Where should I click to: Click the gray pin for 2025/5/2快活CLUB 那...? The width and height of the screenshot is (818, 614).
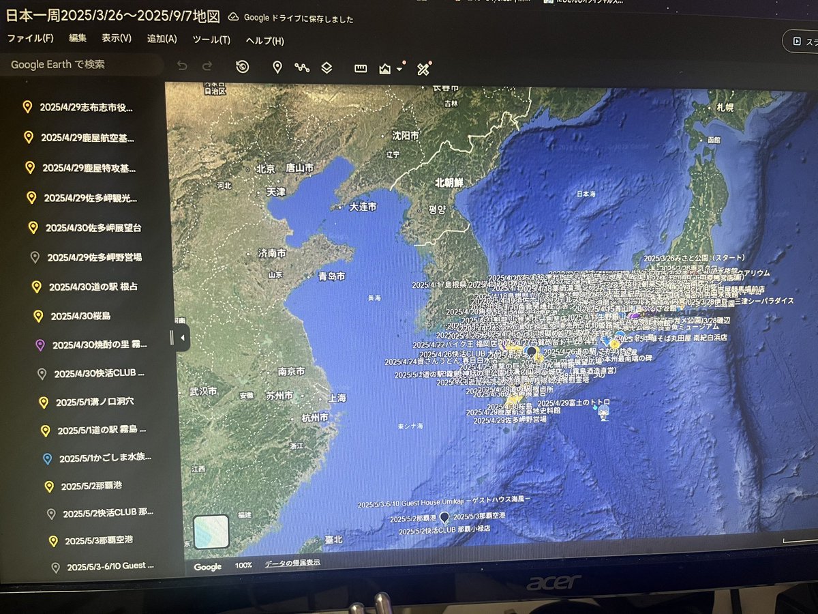[x=51, y=514]
